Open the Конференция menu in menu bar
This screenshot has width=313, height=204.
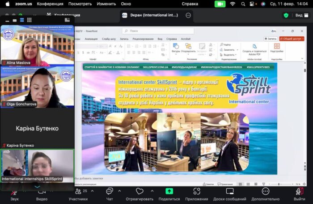(x=50, y=4)
